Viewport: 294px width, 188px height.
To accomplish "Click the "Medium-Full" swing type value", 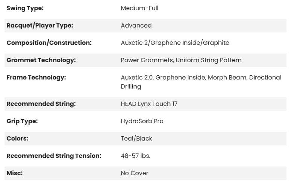I will click(x=139, y=8).
